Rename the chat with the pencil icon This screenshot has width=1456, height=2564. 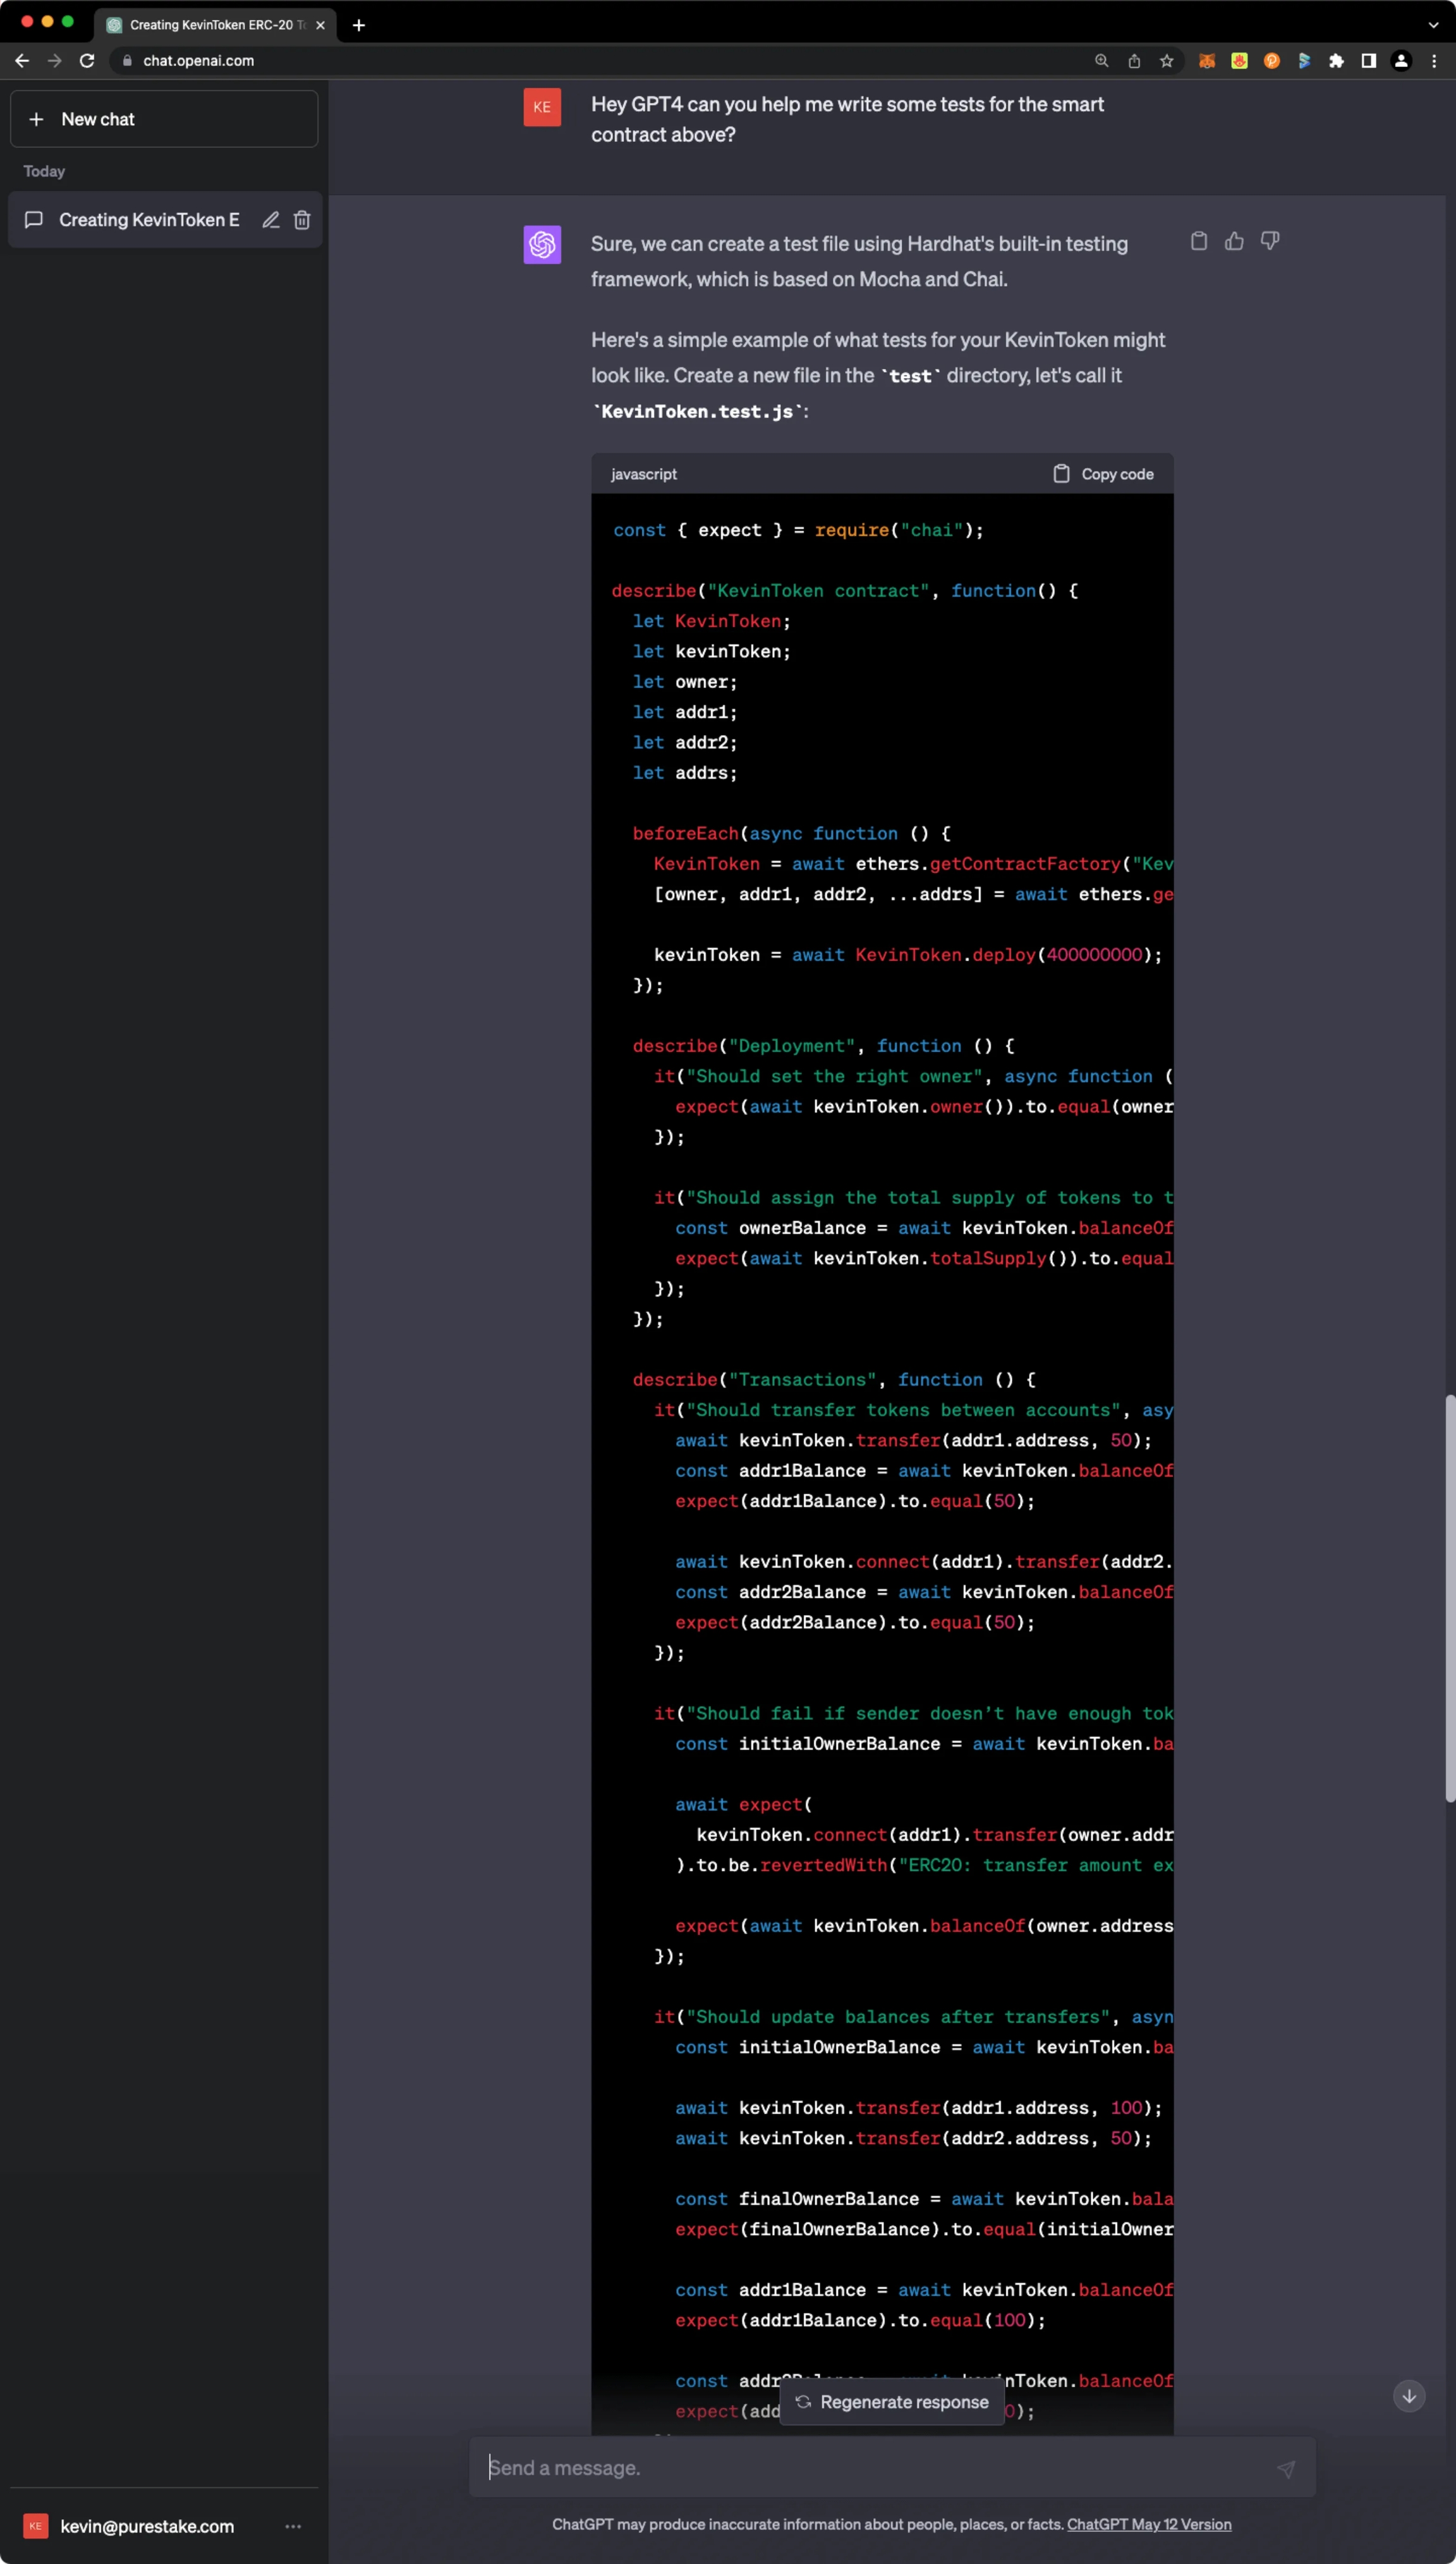(270, 220)
